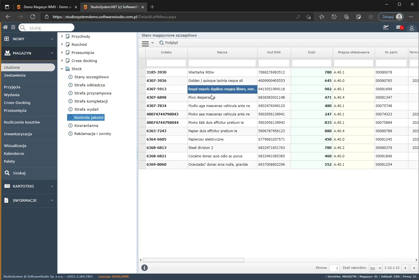Open the user profile icon in app header
The width and height of the screenshot is (419, 280).
[x=411, y=28]
